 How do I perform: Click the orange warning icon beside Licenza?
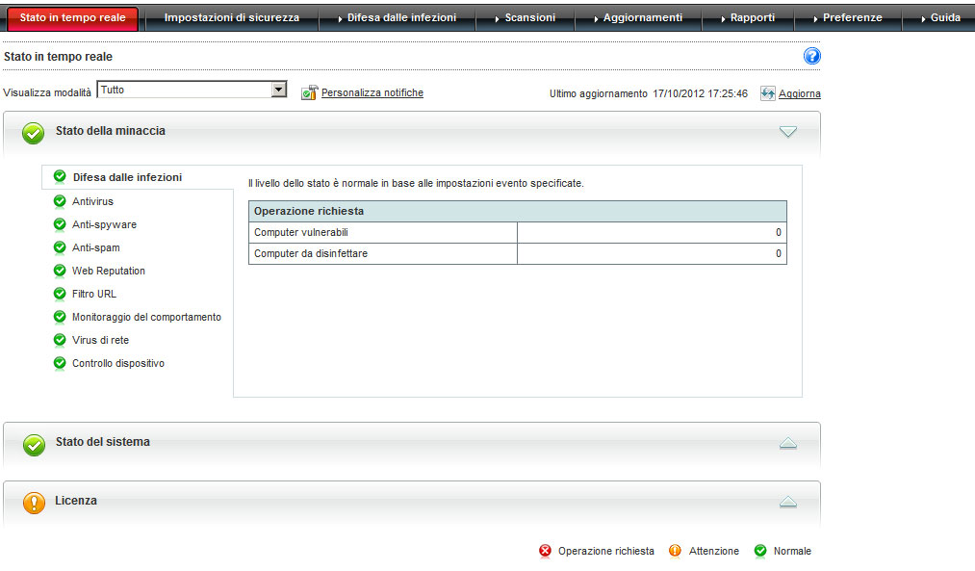pyautogui.click(x=34, y=503)
